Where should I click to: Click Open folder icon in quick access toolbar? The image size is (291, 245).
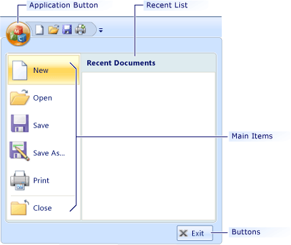tap(53, 30)
